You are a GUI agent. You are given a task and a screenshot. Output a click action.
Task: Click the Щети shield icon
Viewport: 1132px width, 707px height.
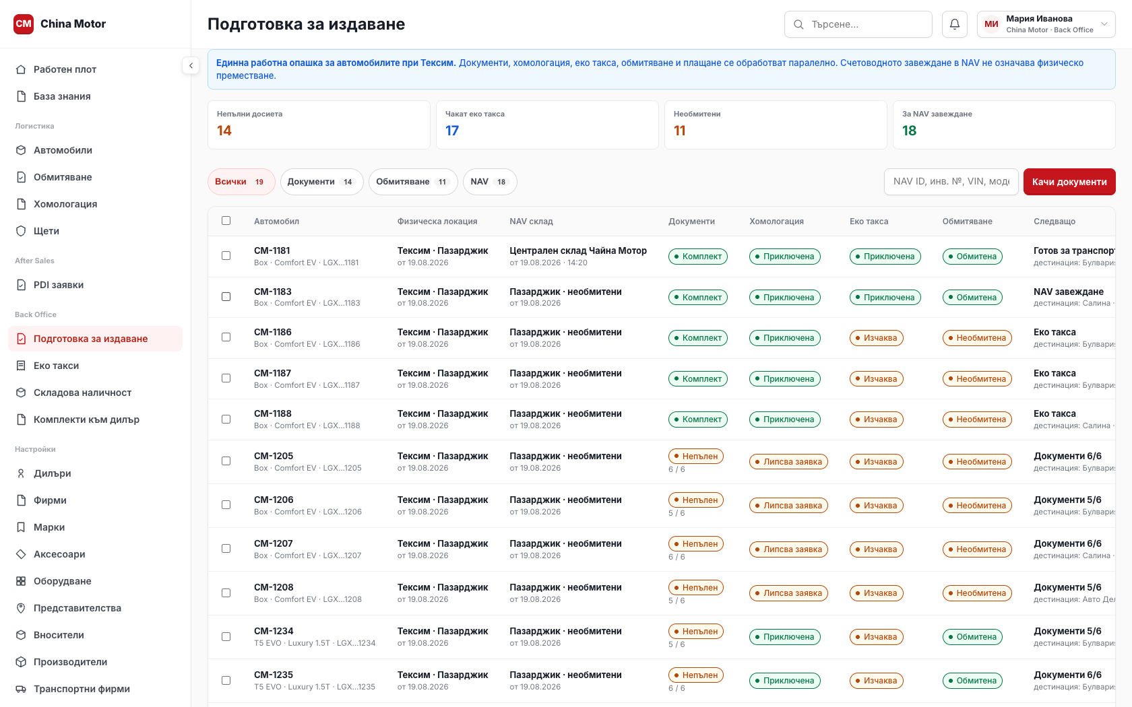pyautogui.click(x=21, y=231)
